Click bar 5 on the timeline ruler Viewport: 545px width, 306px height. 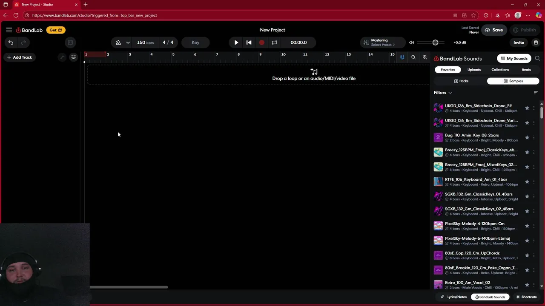click(x=173, y=54)
